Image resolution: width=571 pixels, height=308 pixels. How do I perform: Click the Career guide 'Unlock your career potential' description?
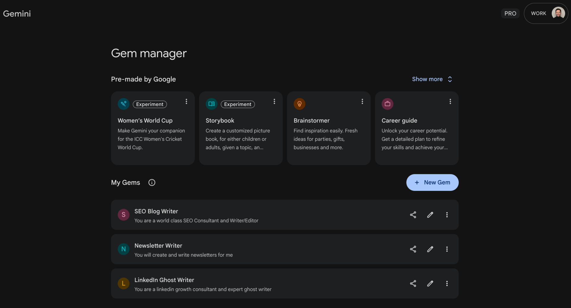pos(415,139)
